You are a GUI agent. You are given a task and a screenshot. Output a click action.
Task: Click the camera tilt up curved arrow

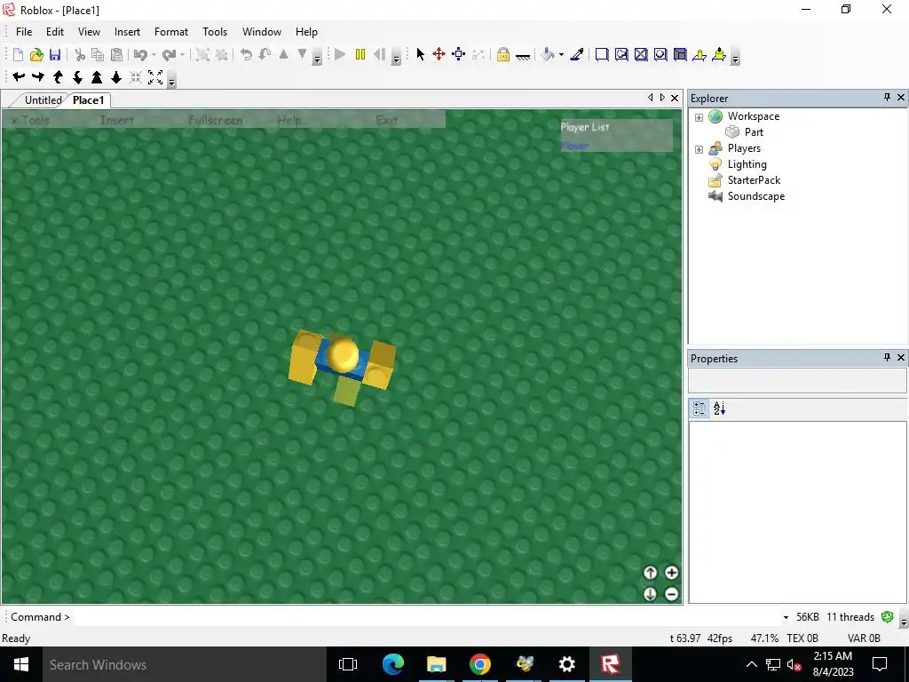pos(58,76)
